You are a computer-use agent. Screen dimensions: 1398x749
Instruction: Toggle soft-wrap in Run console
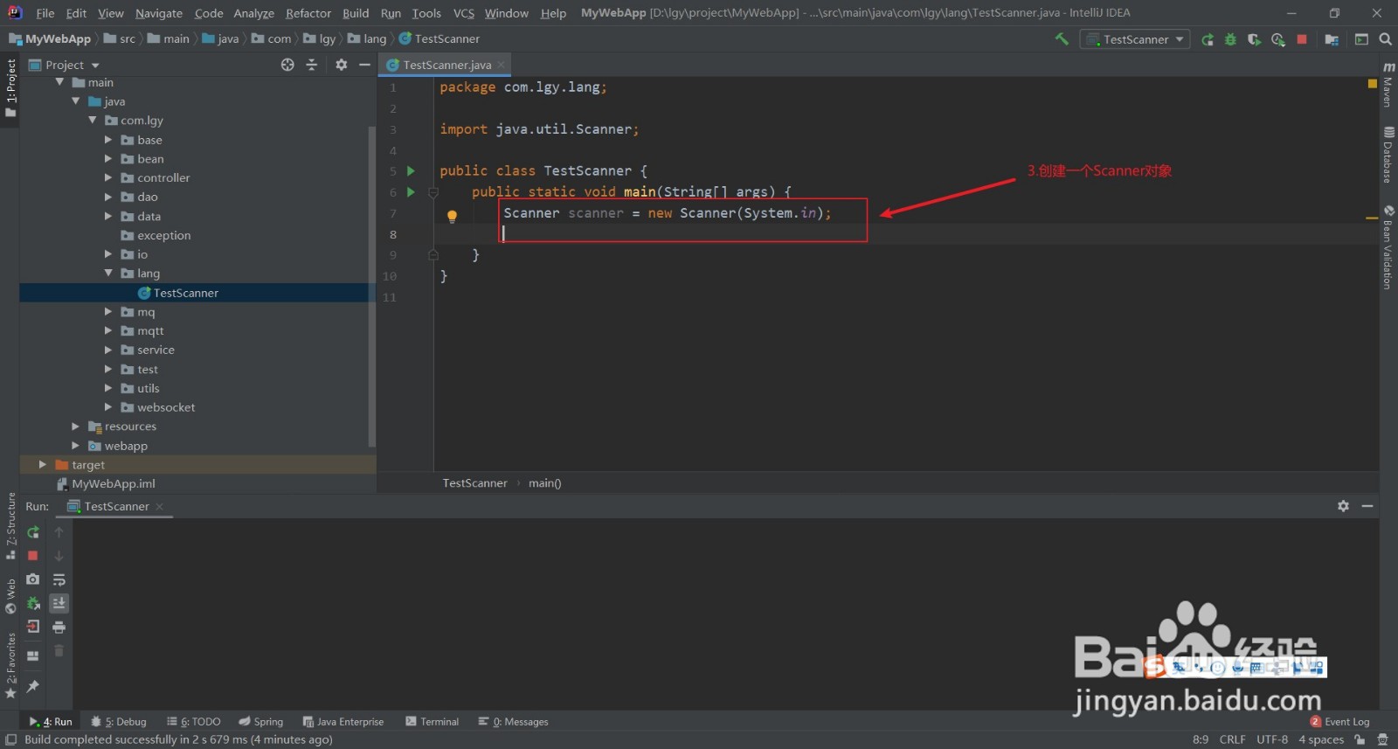point(59,579)
